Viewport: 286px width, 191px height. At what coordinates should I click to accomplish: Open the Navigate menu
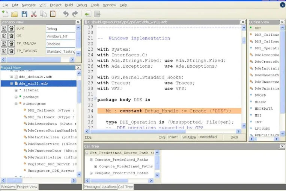pyautogui.click(x=29, y=5)
